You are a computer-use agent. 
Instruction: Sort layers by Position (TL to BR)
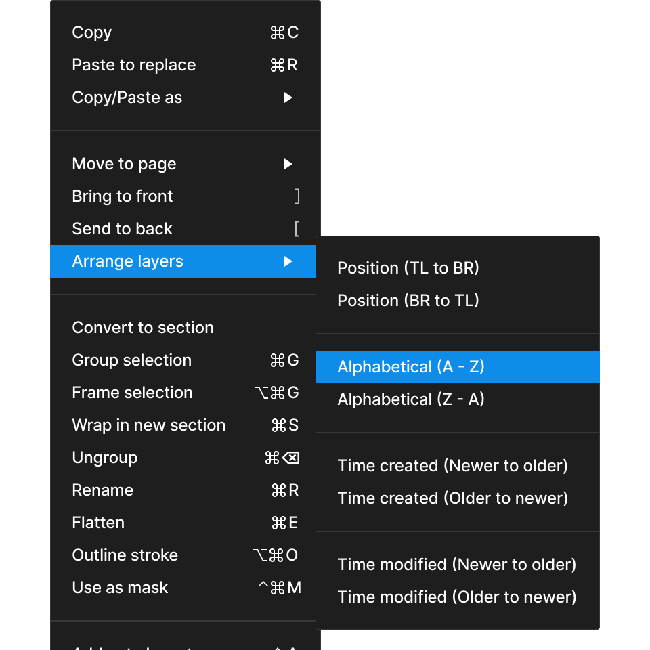(408, 267)
